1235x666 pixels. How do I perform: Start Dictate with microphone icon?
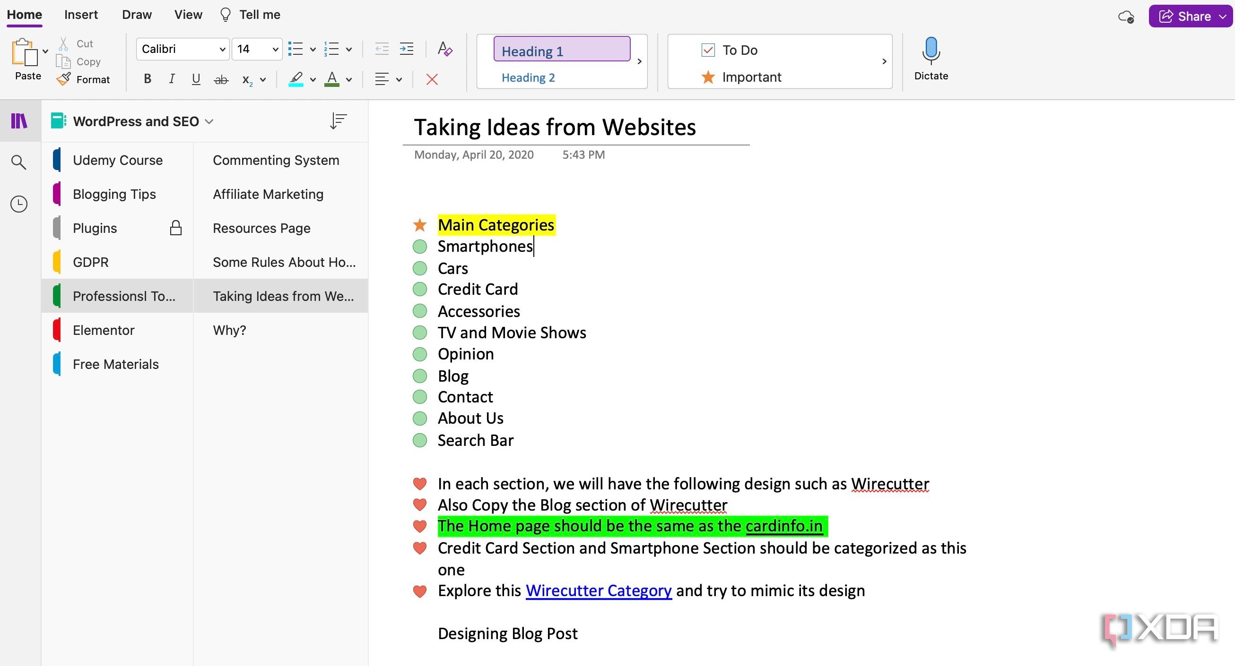[931, 51]
